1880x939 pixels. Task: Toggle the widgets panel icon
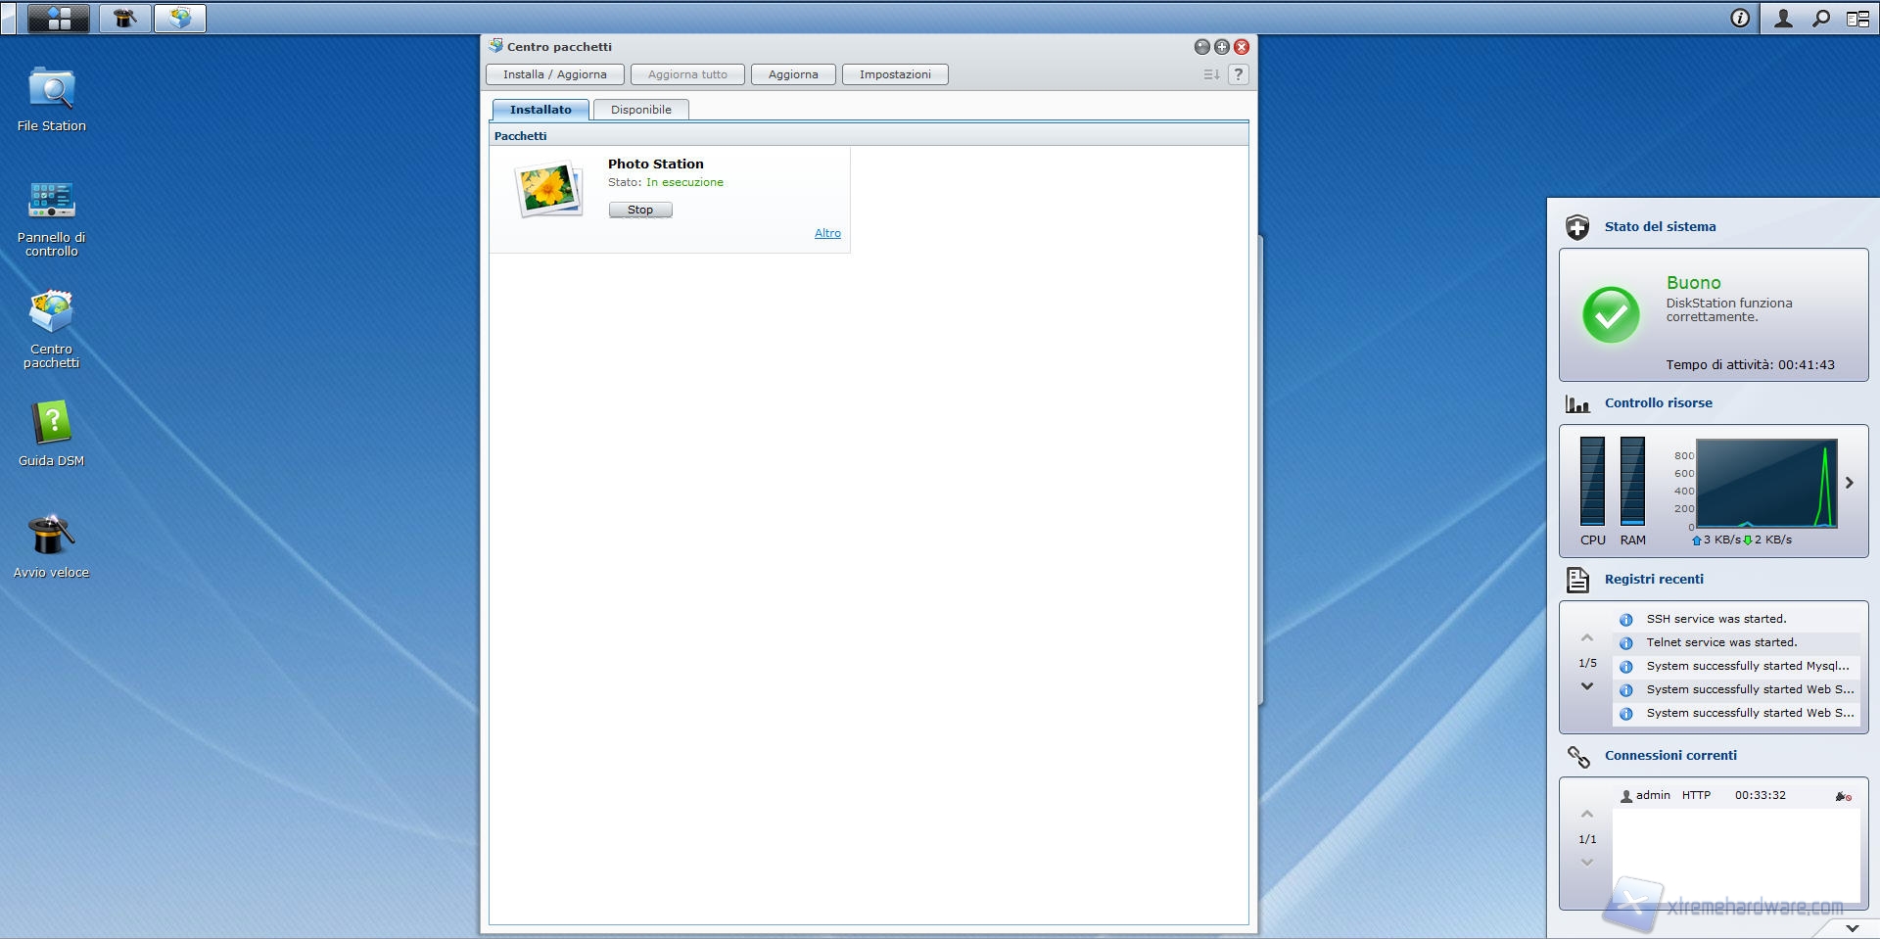click(1857, 18)
